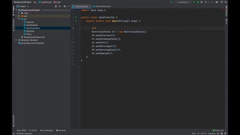Open Search Everywhere magnifier icon

tap(226, 2)
